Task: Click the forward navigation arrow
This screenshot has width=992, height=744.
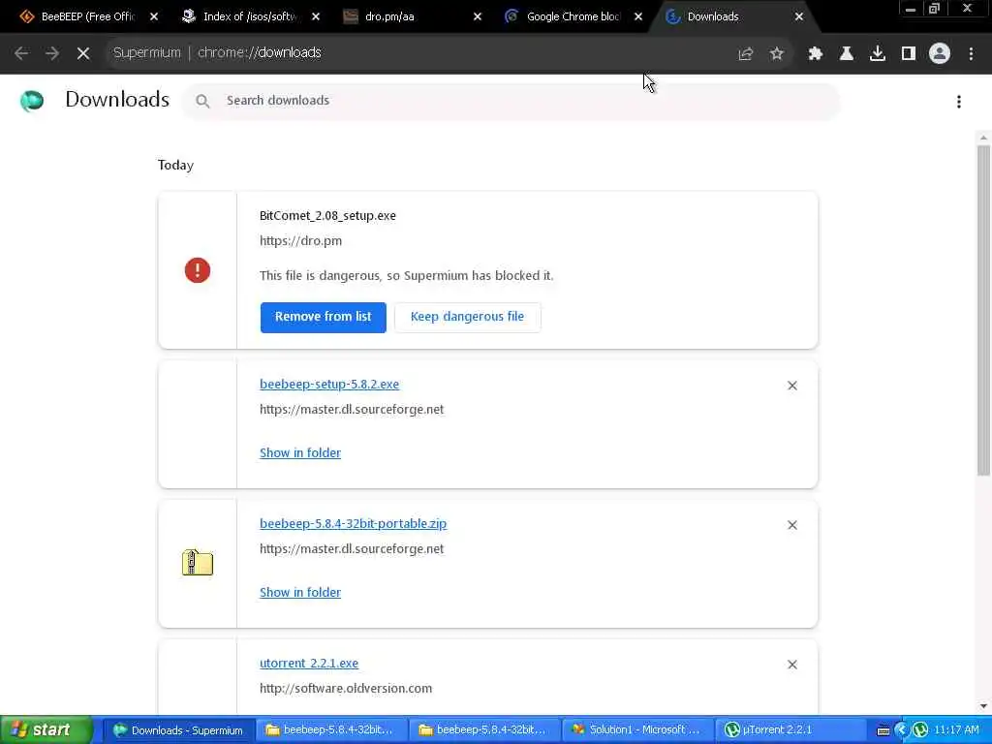Action: pyautogui.click(x=52, y=53)
